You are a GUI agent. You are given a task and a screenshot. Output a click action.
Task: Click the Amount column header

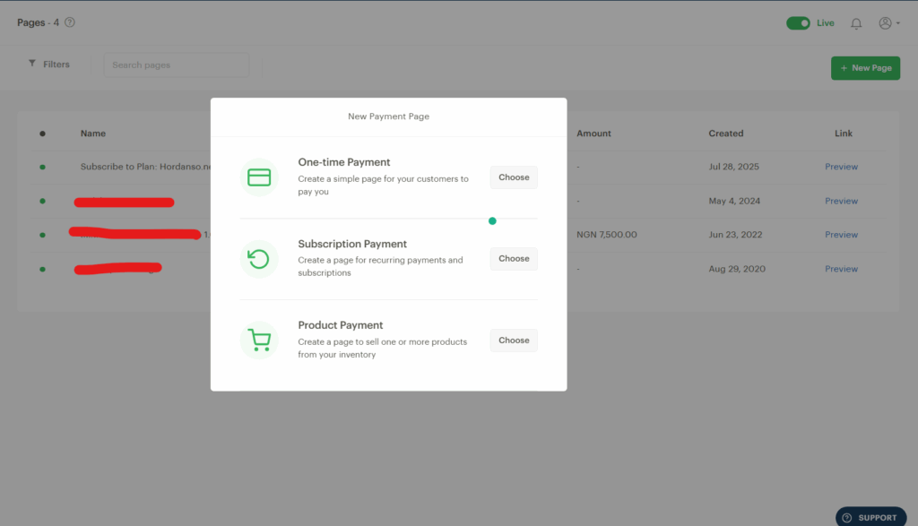pos(593,134)
